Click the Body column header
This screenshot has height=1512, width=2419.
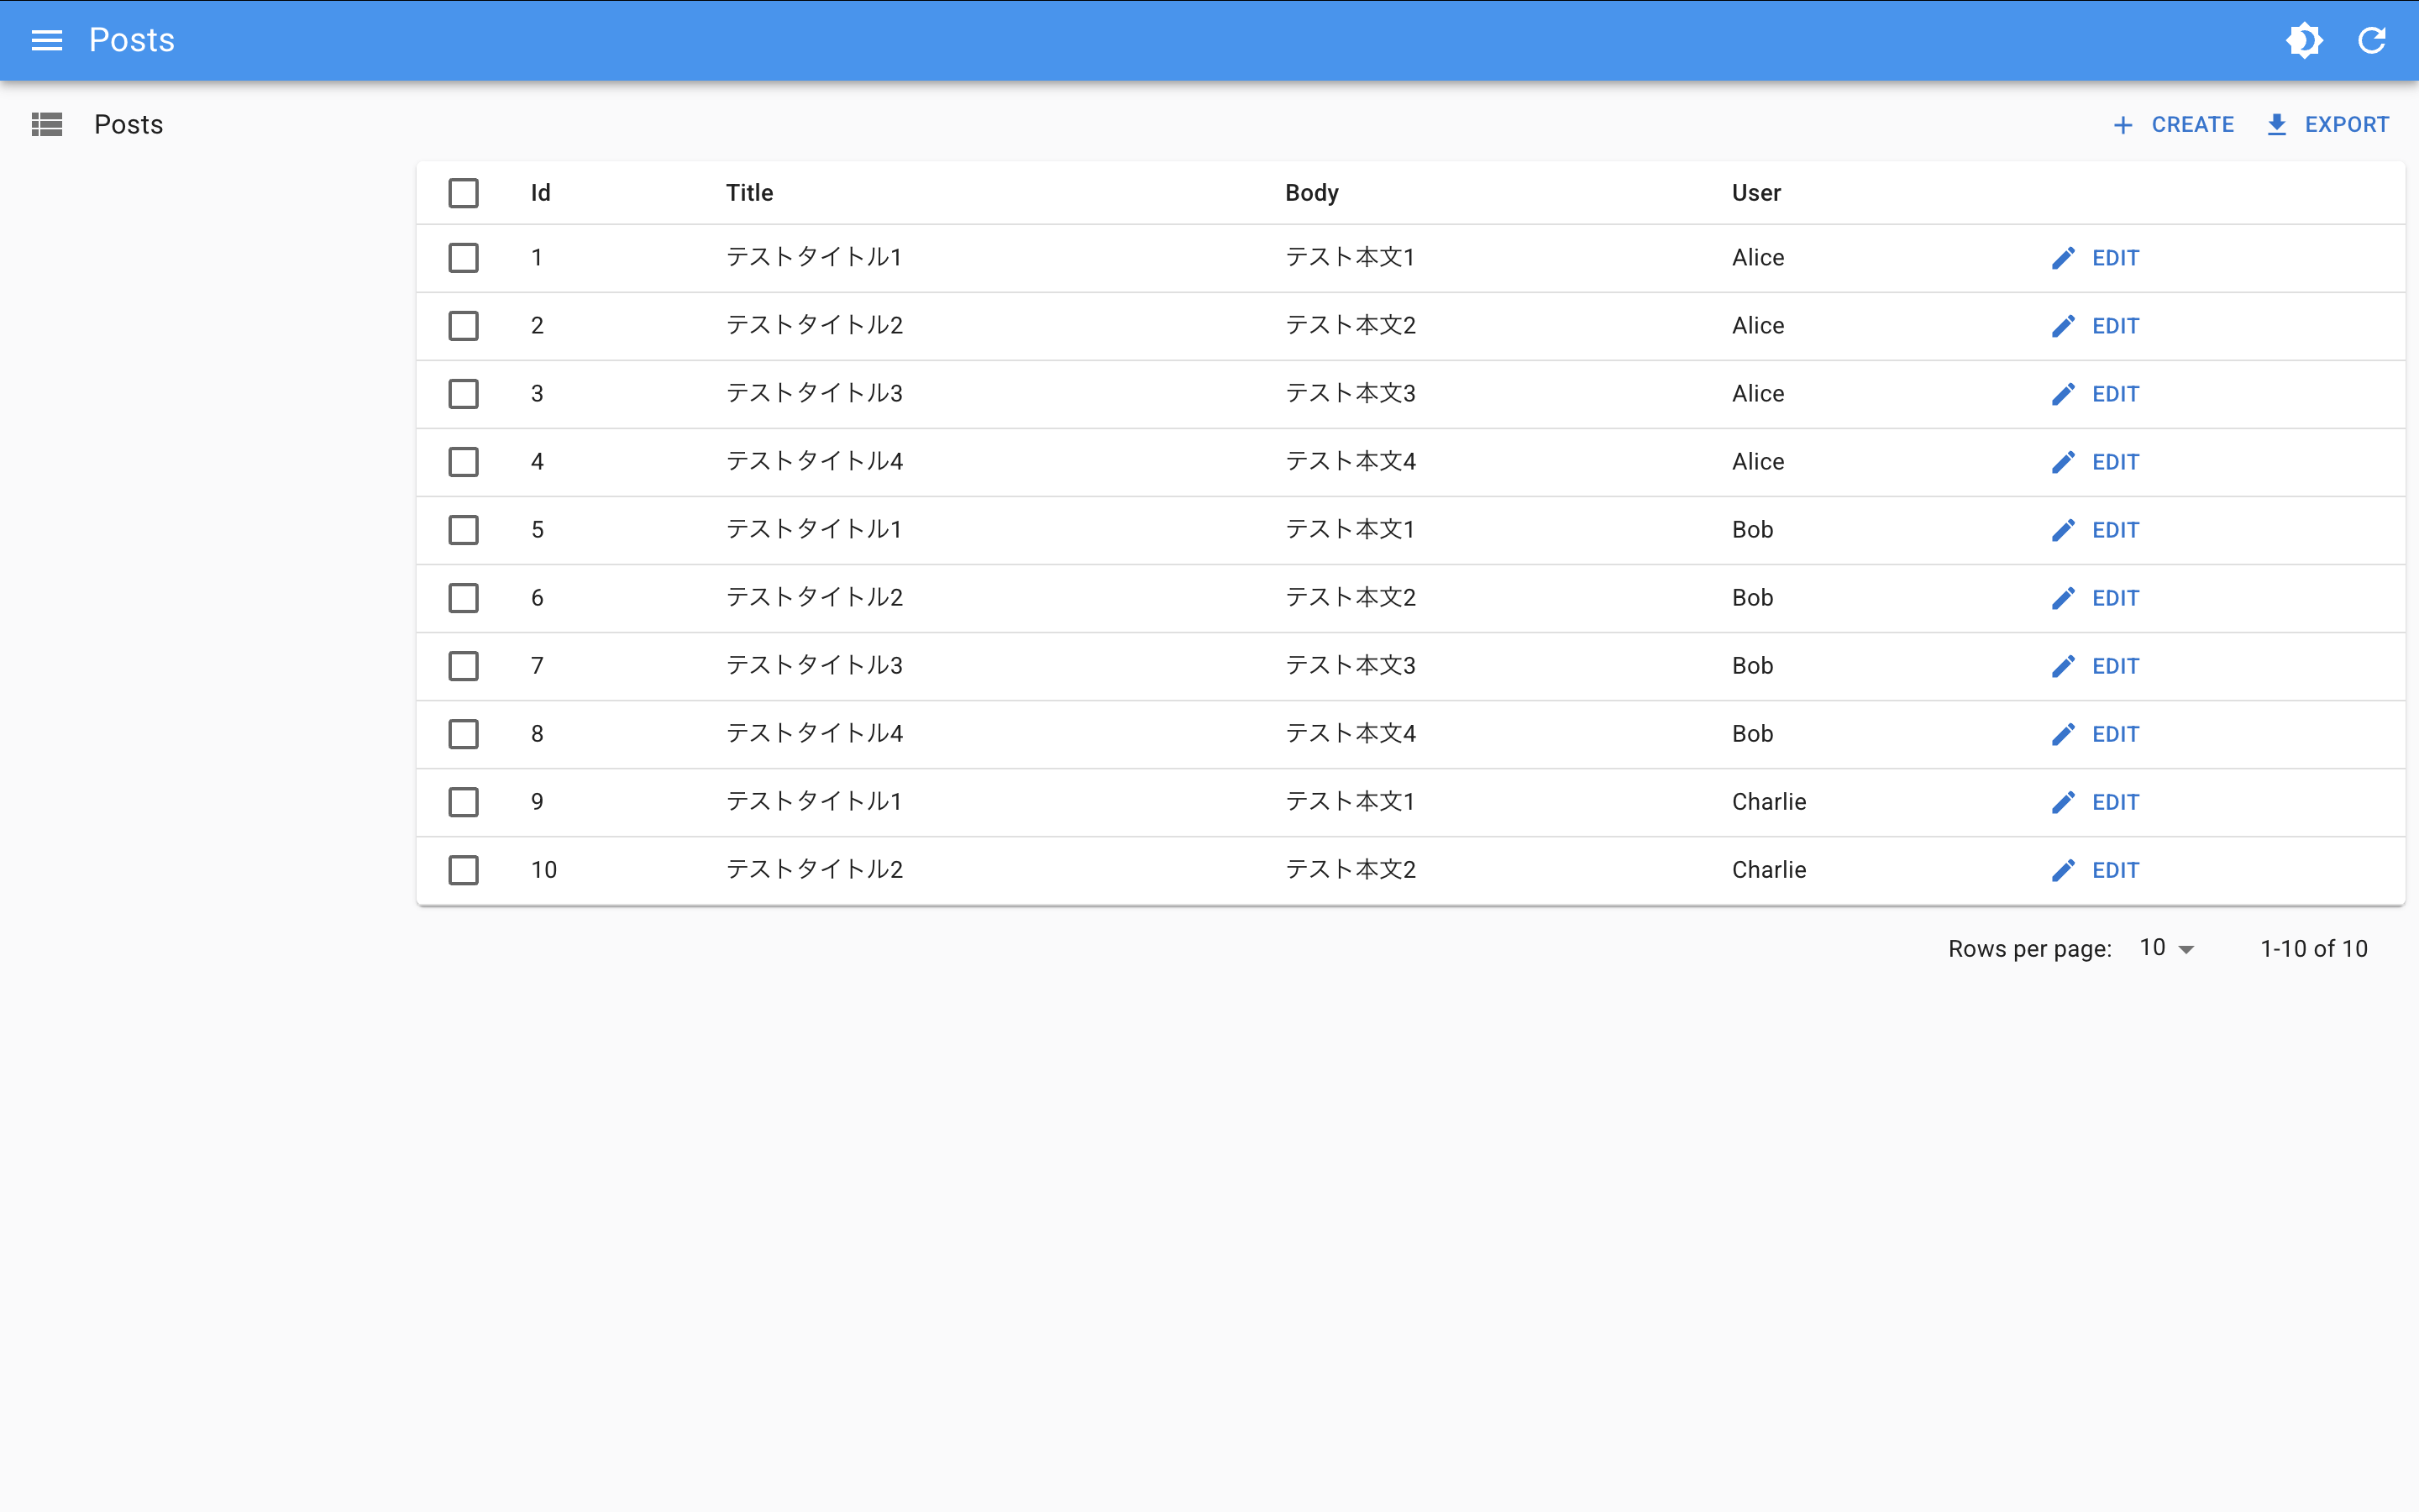(1310, 193)
